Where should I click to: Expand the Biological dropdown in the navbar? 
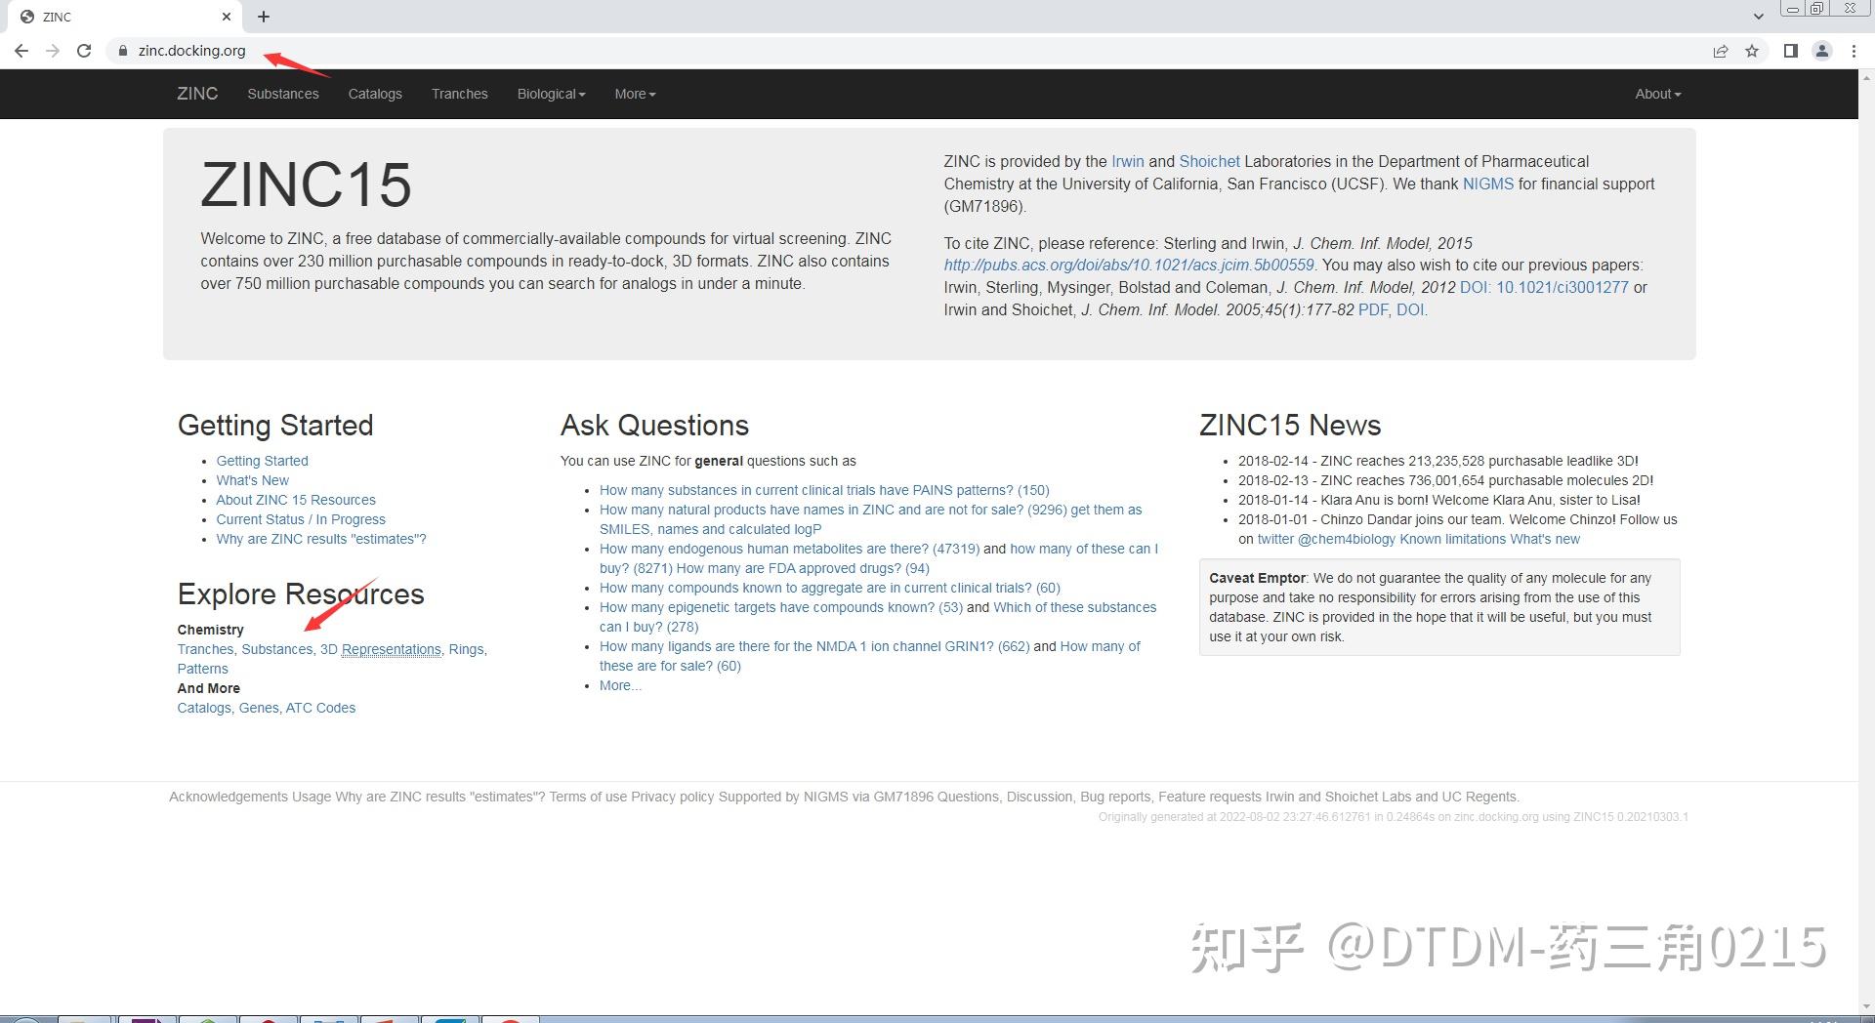click(x=551, y=94)
